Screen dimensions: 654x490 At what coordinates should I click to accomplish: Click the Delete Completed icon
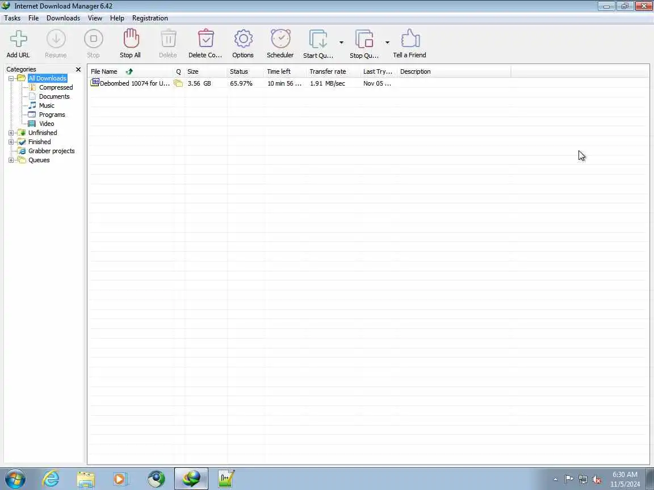click(206, 39)
